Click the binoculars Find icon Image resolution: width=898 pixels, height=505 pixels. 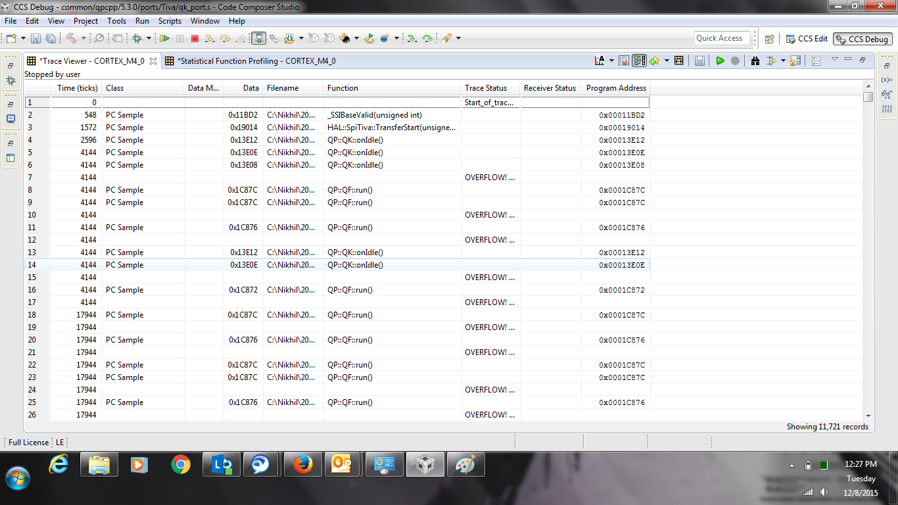coord(755,61)
